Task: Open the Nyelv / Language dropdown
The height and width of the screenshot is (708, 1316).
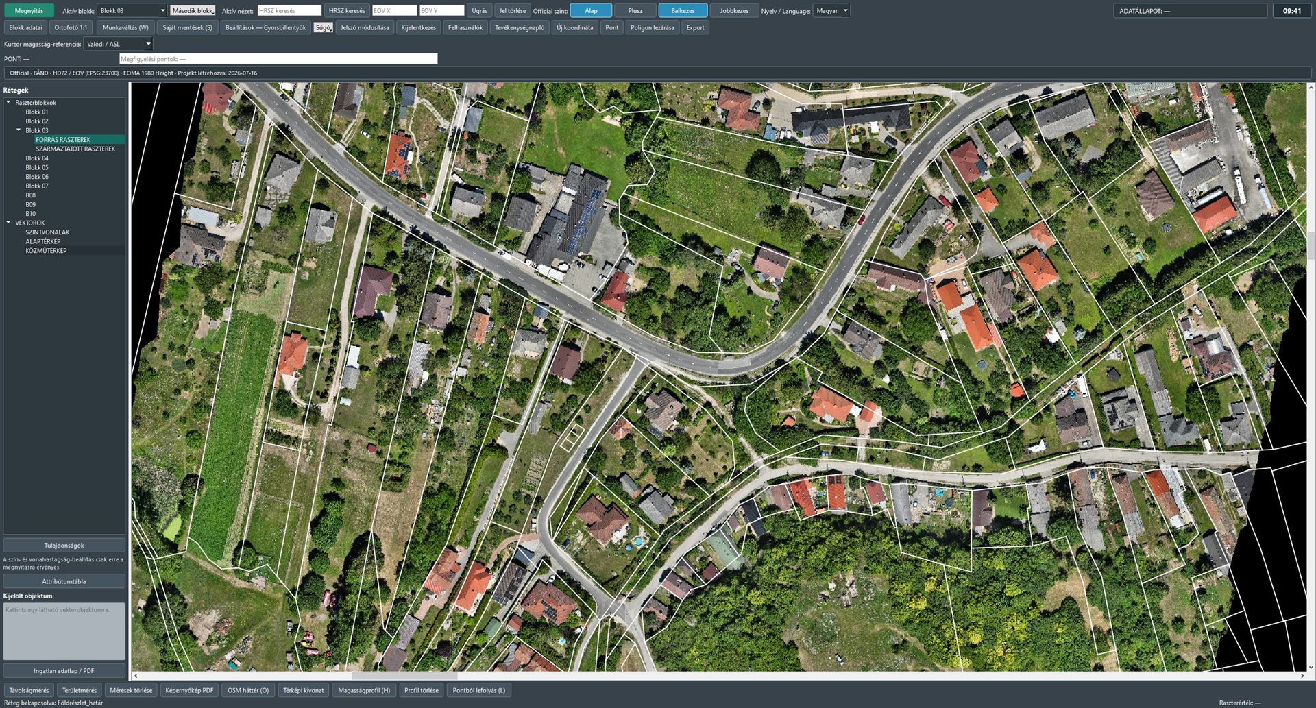Action: (831, 11)
